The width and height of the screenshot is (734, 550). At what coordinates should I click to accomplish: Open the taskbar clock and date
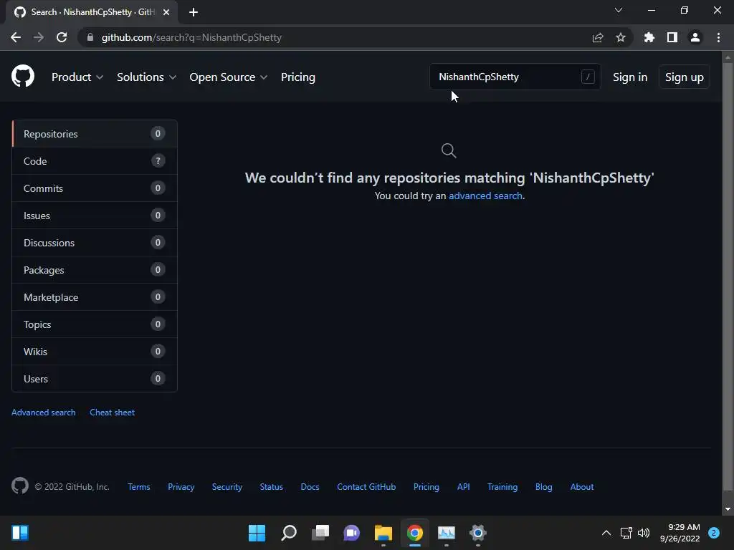tap(680, 533)
